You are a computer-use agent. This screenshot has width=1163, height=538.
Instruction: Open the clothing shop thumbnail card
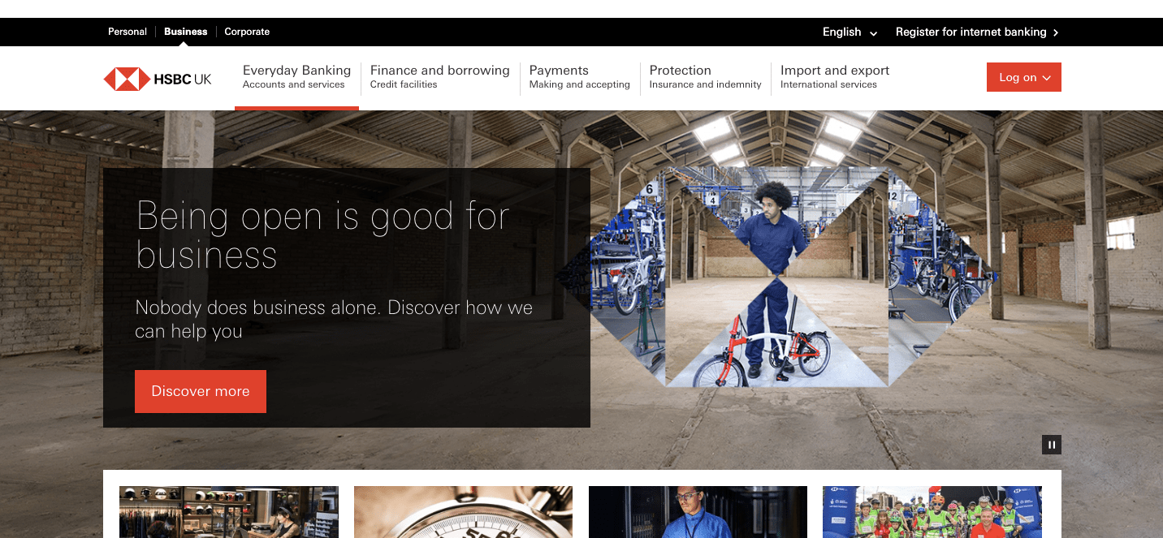tap(229, 512)
